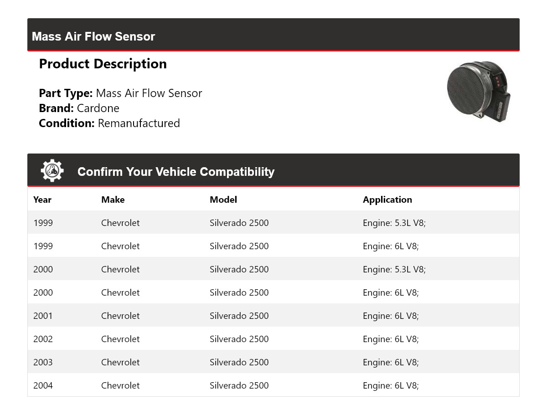Click the 1999 row with 5.3L V8 engine
The height and width of the screenshot is (415, 547).
tap(273, 223)
